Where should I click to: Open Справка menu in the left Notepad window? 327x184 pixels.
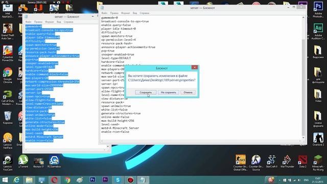(x=68, y=21)
